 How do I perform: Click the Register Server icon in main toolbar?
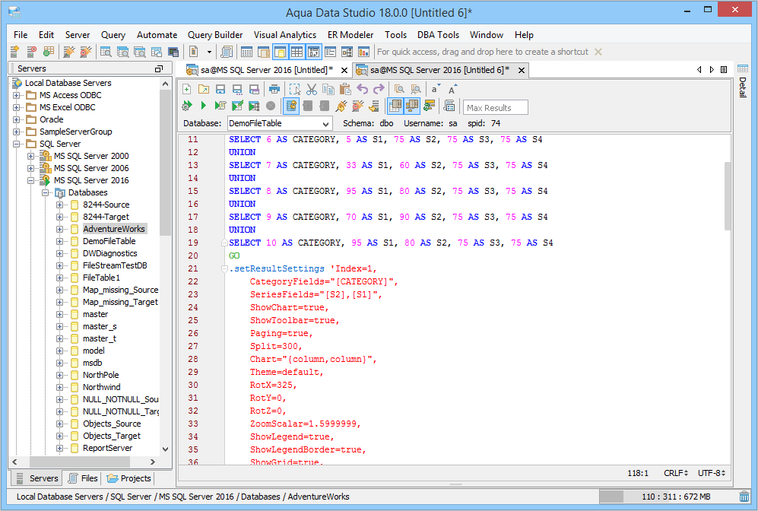[x=14, y=52]
